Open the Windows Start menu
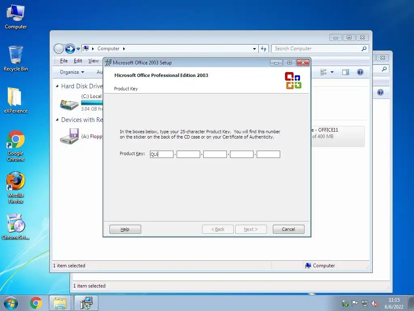 pos(11,303)
